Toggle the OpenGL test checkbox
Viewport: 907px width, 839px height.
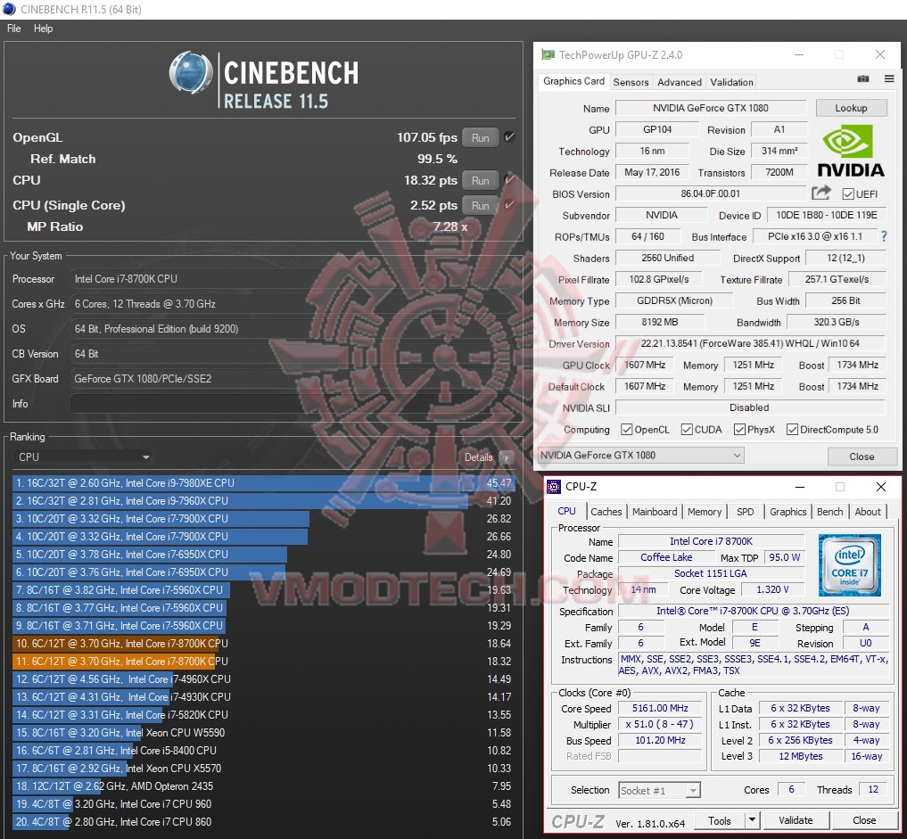click(x=509, y=137)
